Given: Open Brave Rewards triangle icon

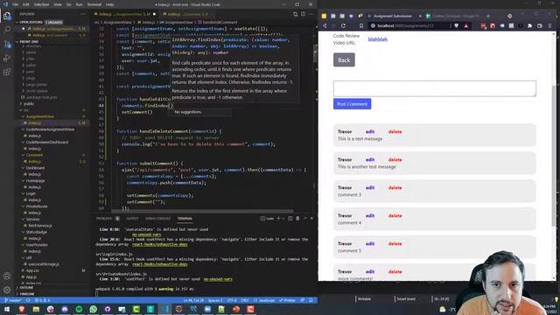Looking at the screenshot, I should pyautogui.click(x=466, y=25).
